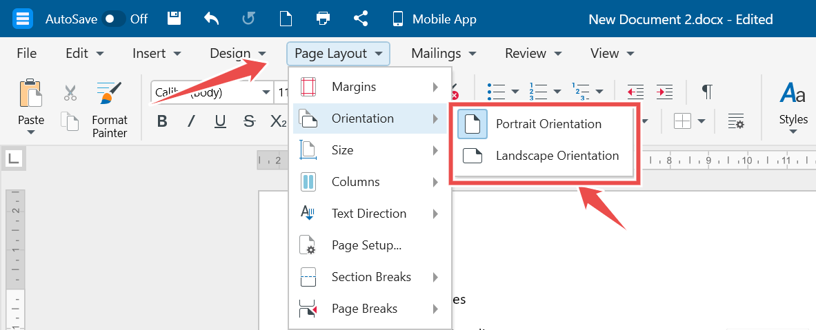Choose Landscape Orientation
816x330 pixels.
543,156
